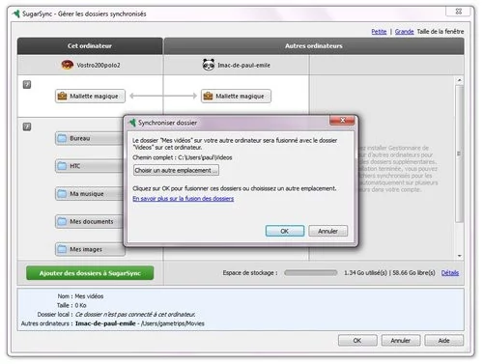Screen dimensions: 483x364
Task: Click text Chemin complet : C:\Users\paul\Videos
Action: click(183, 157)
